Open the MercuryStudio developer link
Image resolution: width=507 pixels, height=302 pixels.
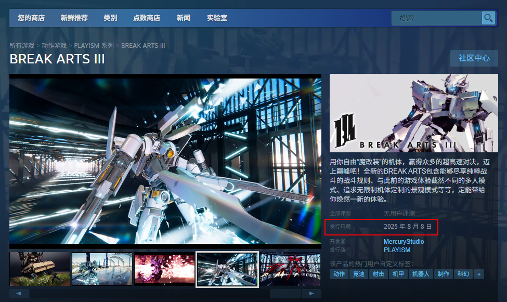tap(404, 242)
